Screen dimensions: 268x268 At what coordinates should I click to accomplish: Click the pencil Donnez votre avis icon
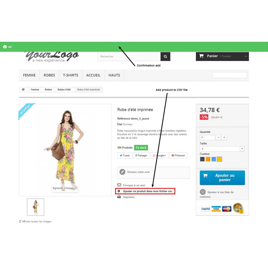[x=122, y=172]
